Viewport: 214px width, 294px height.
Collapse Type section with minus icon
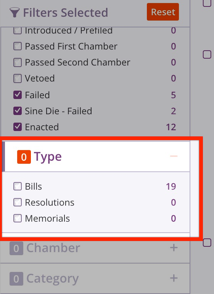pyautogui.click(x=174, y=156)
